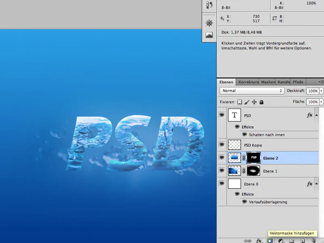324x243 pixels.
Task: Select the Ebene 2 image thumbnail
Action: pos(234,158)
